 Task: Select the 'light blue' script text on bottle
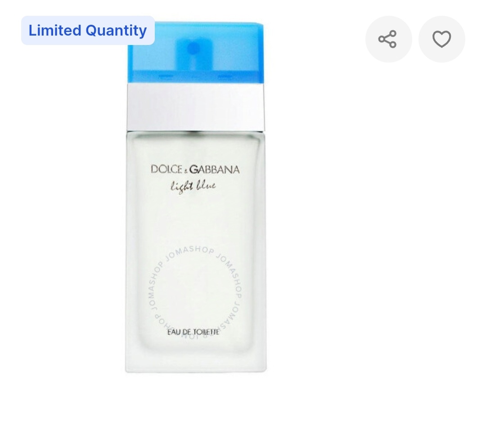[x=193, y=186]
